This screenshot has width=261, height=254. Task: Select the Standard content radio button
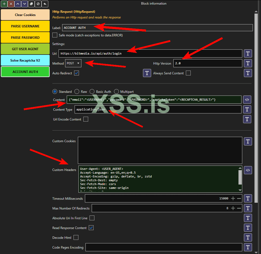55,91
